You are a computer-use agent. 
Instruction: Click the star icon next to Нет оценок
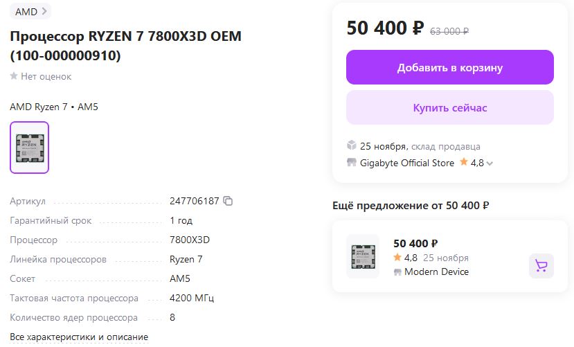(14, 76)
